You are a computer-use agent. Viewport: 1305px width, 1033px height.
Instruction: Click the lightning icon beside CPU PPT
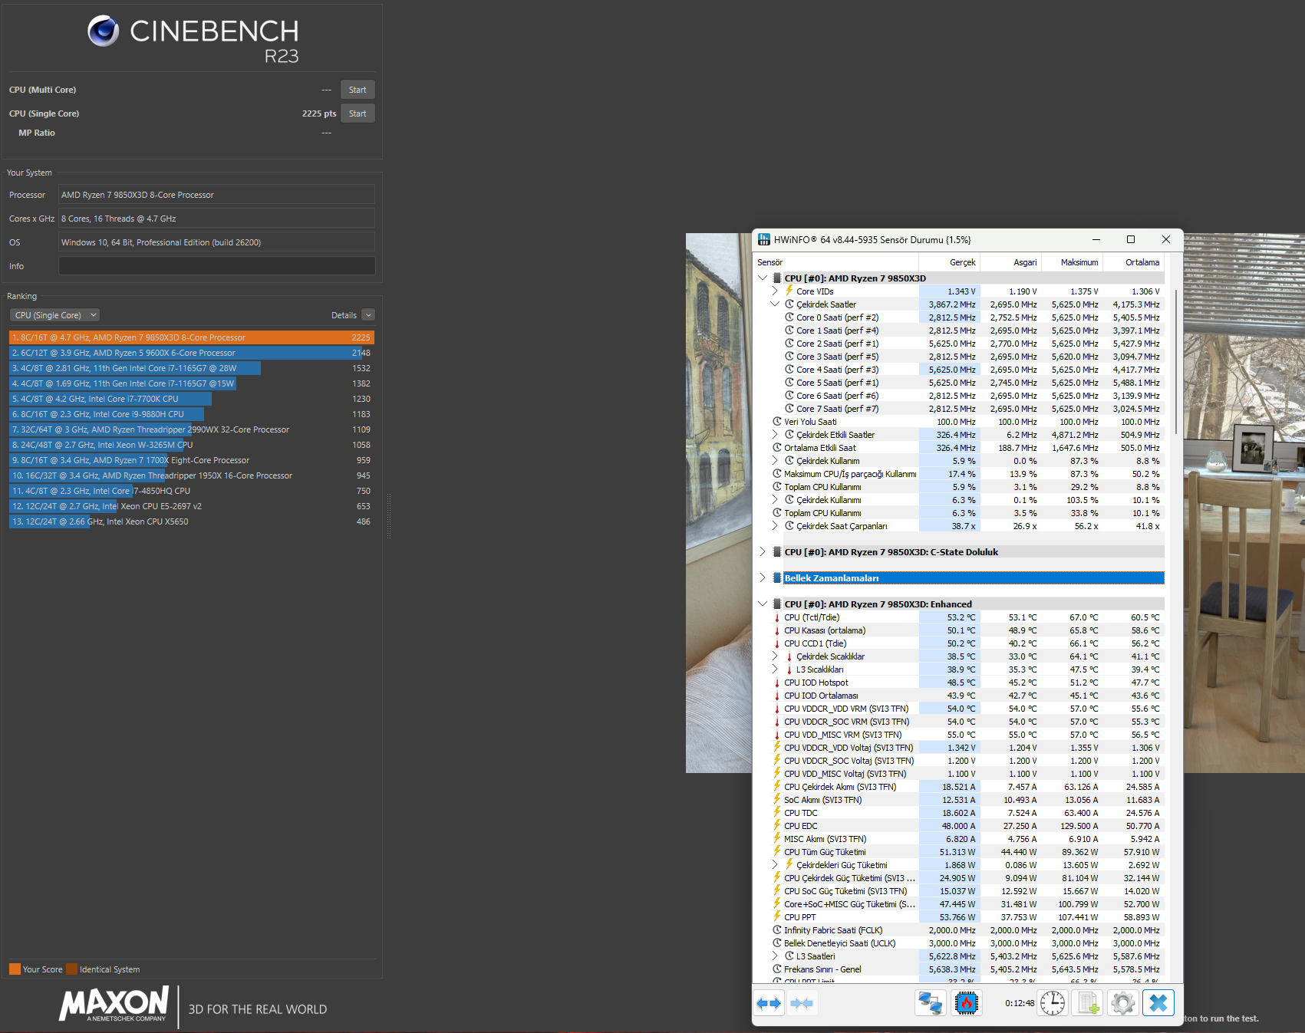[777, 917]
